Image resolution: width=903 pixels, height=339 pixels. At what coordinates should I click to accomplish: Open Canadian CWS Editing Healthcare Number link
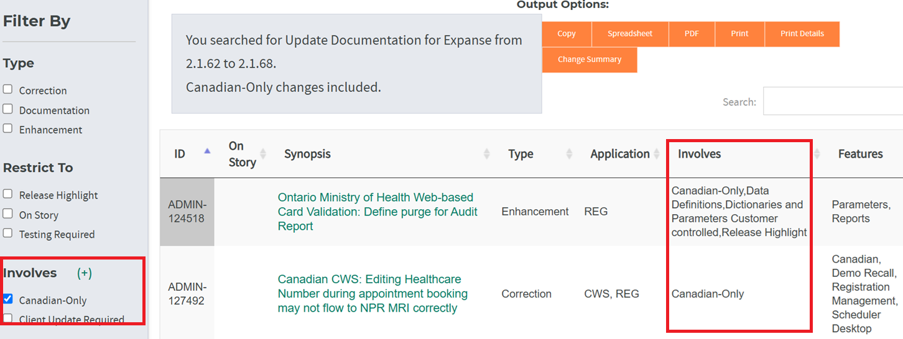[x=373, y=294]
